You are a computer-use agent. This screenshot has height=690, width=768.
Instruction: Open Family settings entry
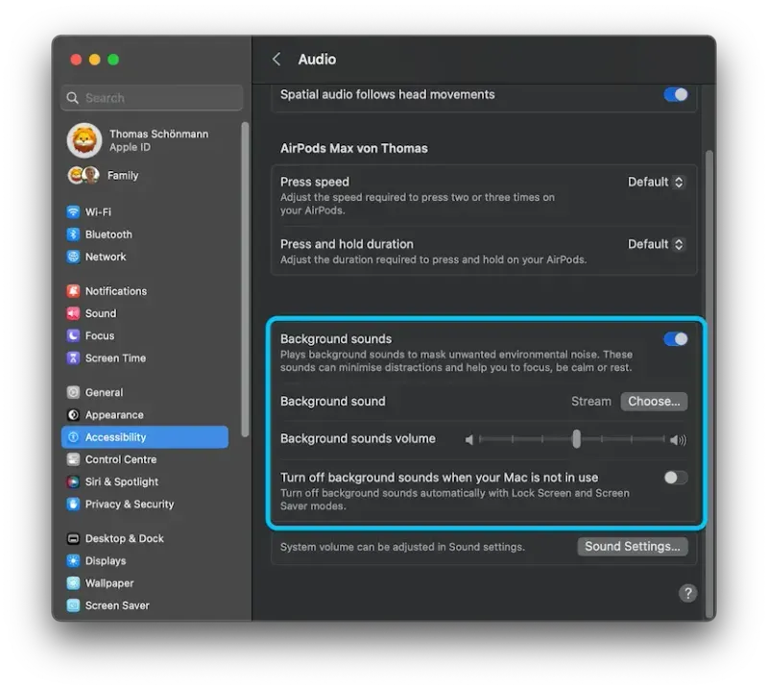[x=145, y=175]
